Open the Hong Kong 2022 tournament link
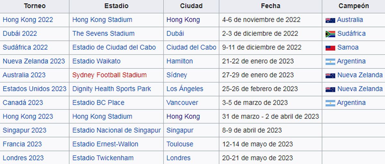The height and width of the screenshot is (164, 385). pyautogui.click(x=28, y=20)
